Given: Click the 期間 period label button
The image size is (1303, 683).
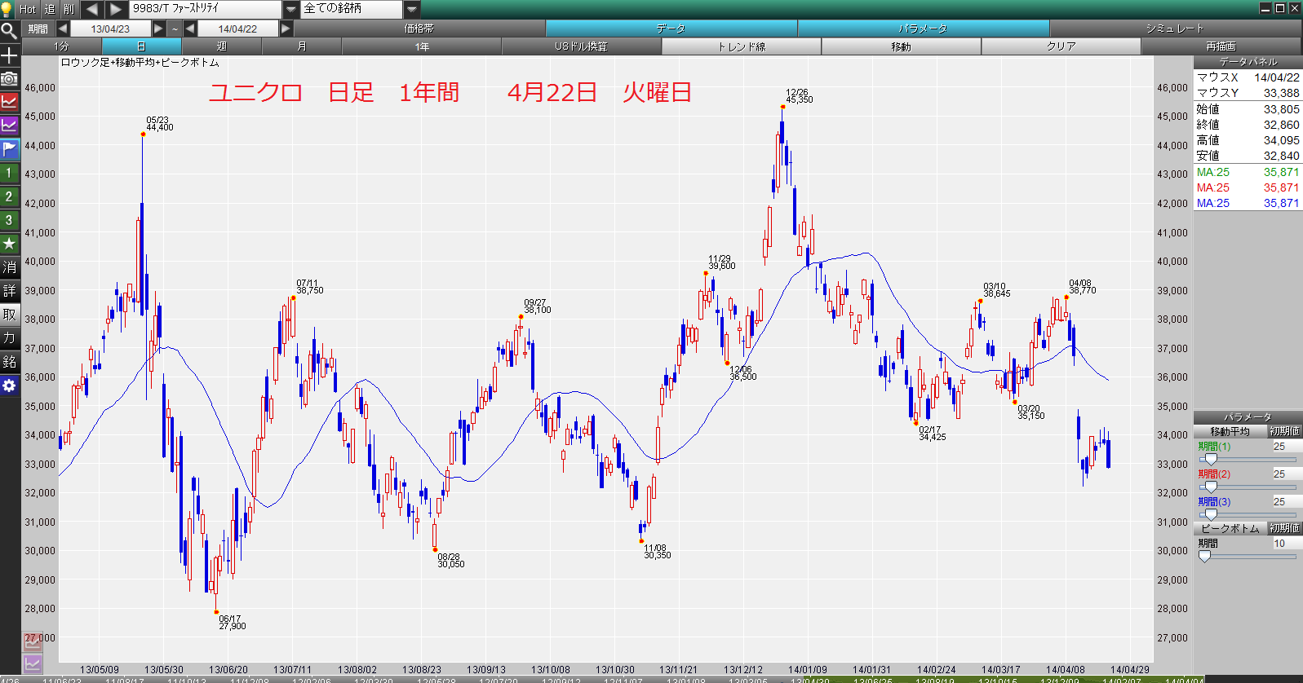Looking at the screenshot, I should [38, 29].
